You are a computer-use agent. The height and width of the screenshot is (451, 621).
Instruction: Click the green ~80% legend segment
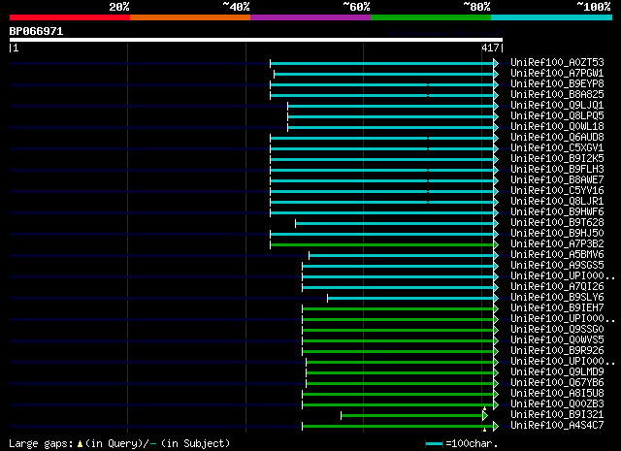coord(431,17)
